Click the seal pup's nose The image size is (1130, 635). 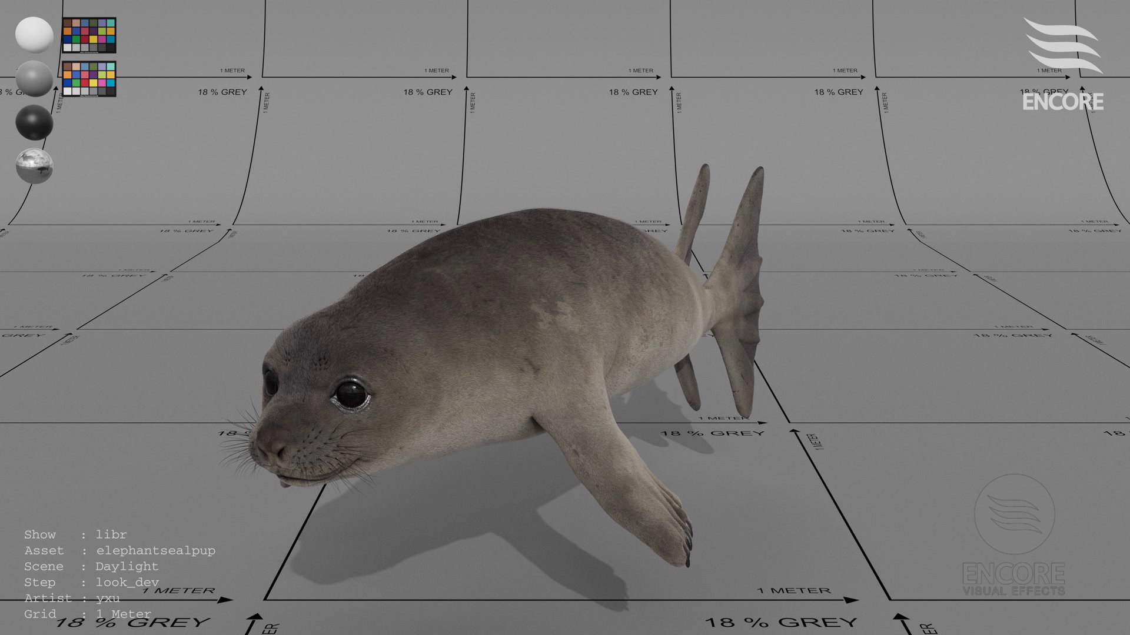click(272, 449)
